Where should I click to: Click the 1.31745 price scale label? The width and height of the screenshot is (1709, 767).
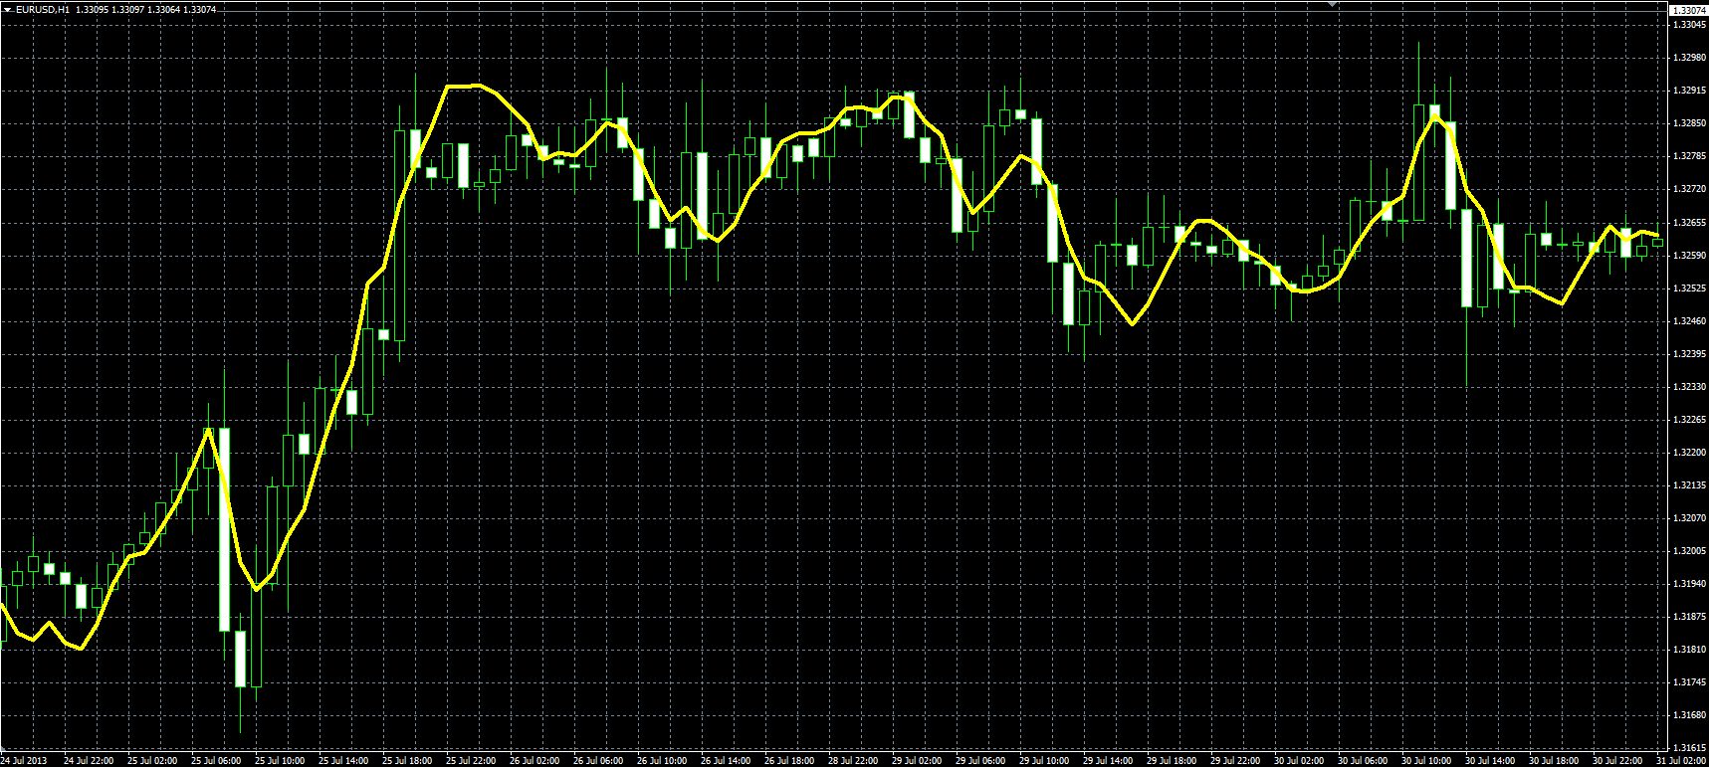(x=1688, y=682)
